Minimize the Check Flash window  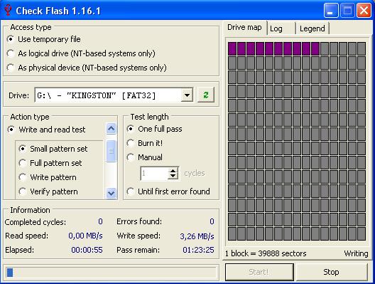click(331, 11)
